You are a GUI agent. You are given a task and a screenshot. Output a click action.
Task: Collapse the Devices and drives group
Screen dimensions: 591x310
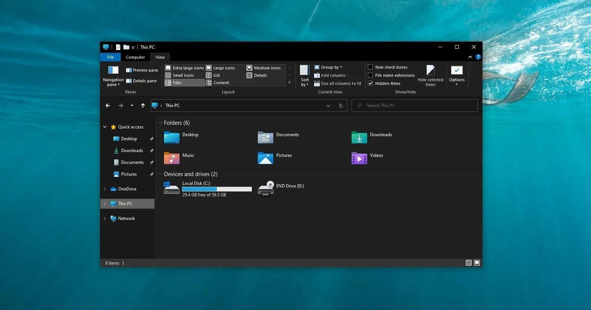(160, 174)
